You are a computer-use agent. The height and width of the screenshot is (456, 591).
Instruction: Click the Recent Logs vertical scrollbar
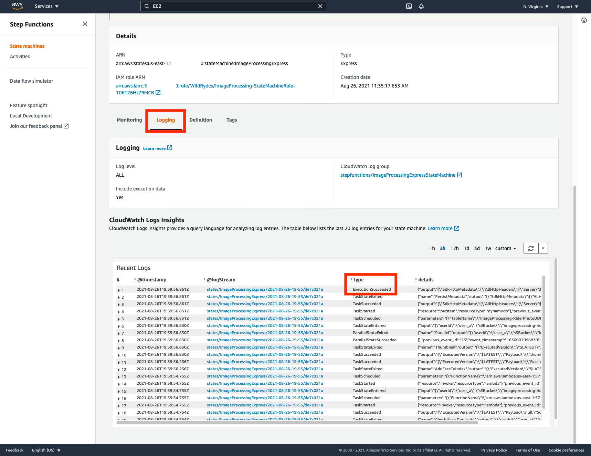pyautogui.click(x=544, y=343)
